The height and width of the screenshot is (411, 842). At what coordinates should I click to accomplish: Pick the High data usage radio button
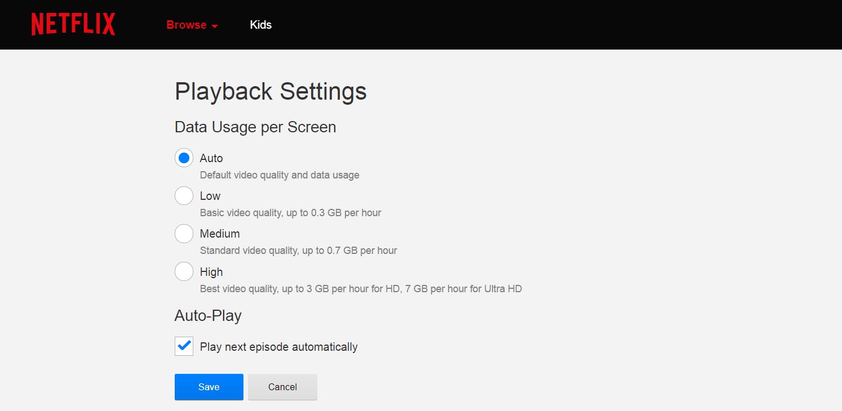[x=184, y=272]
